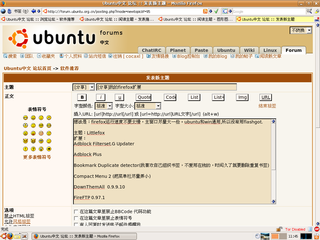Image resolution: width=320 pixels, height=240 pixels.
Task: Click the Quote BBCode button
Action: click(x=143, y=97)
